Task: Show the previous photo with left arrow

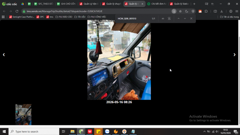Action: (4, 55)
